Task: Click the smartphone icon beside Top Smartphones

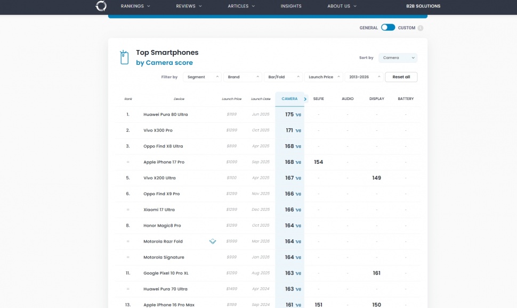Action: 124,57
